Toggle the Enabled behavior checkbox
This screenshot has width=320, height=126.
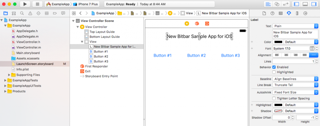pyautogui.click(x=274, y=67)
